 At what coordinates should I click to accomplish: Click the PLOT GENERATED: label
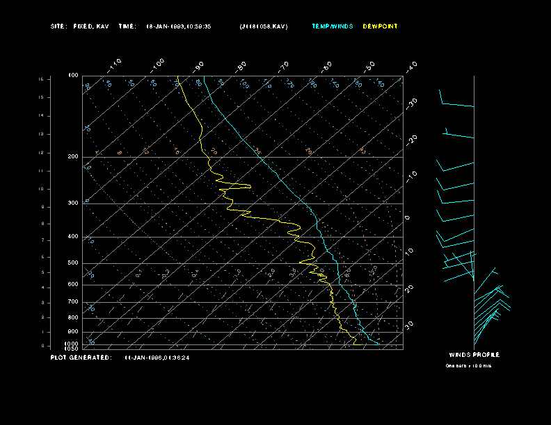[x=81, y=358]
